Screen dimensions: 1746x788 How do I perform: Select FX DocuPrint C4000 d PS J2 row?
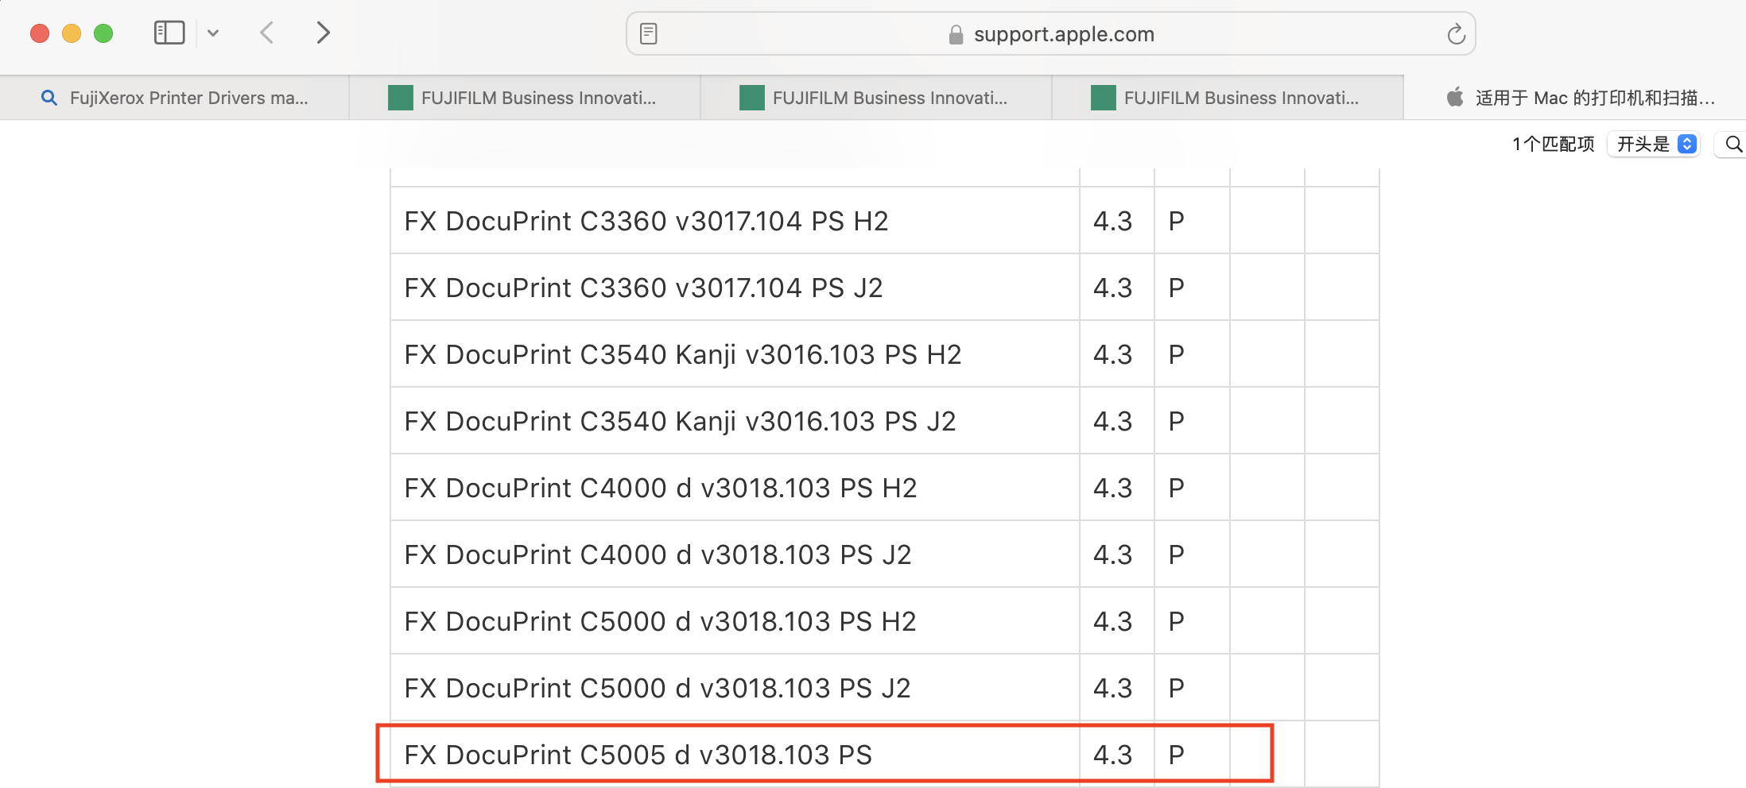pos(658,554)
